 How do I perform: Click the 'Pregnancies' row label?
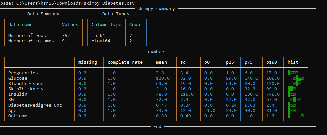click(x=23, y=73)
